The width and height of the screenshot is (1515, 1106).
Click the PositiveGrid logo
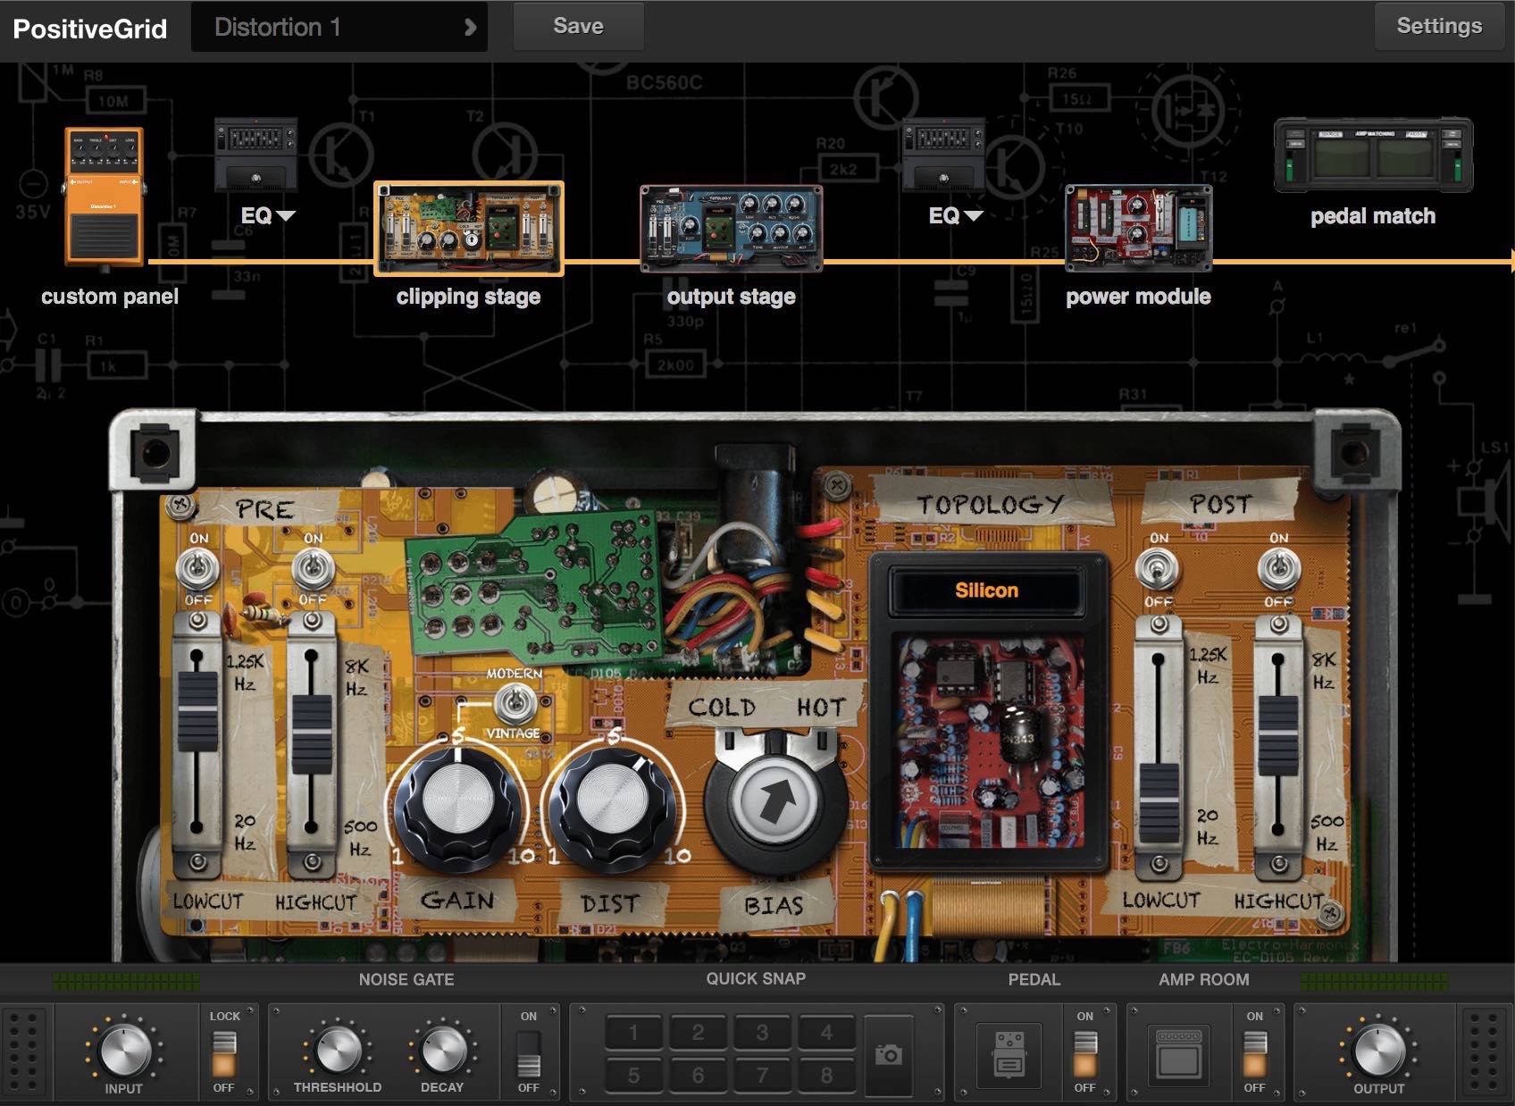pos(90,29)
